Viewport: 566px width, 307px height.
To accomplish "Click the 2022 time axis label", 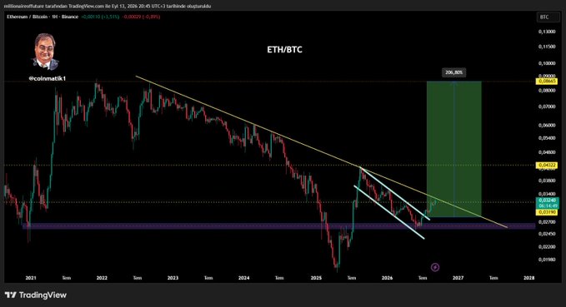I will 102,278.
